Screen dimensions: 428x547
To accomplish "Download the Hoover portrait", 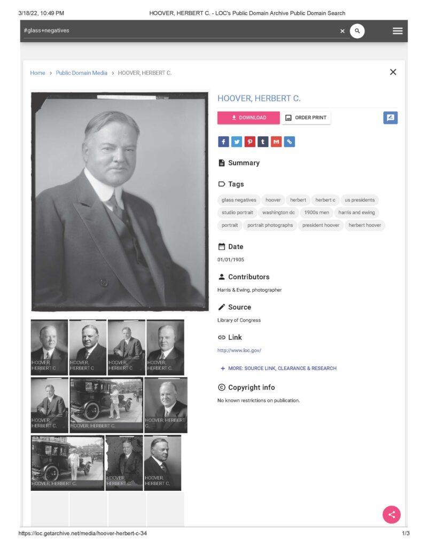I will click(248, 118).
